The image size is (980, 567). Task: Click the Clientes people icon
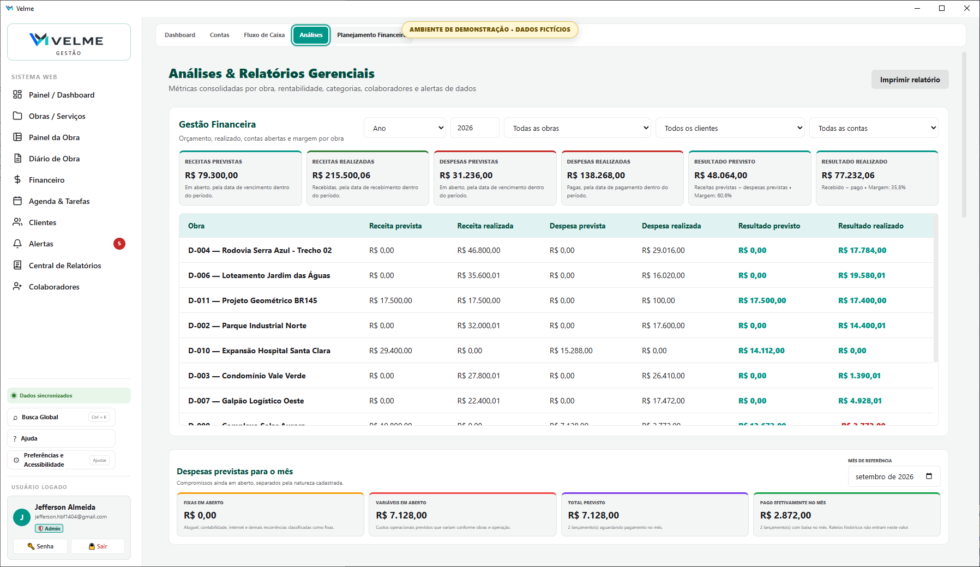pyautogui.click(x=17, y=222)
